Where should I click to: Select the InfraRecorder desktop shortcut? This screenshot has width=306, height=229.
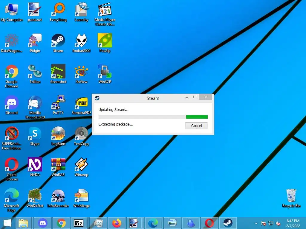[x=58, y=198]
